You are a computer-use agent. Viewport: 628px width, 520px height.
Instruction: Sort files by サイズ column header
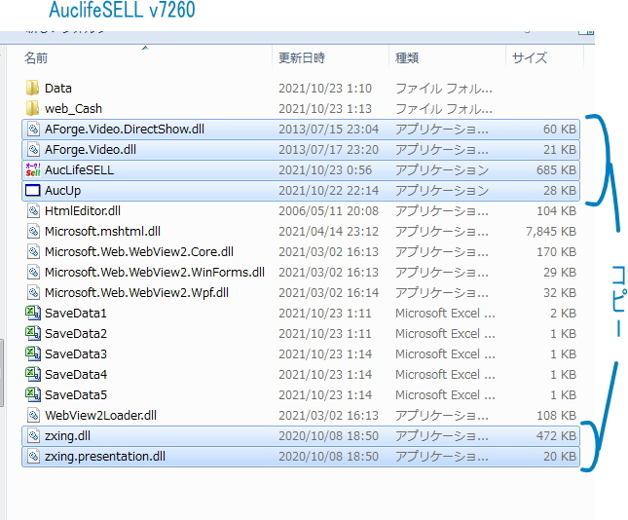[530, 58]
